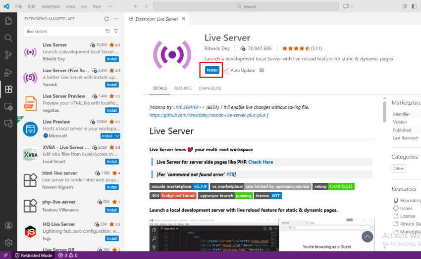Image resolution: width=421 pixels, height=259 pixels.
Task: Click the VS Code logo icon
Action: click(x=6, y=6)
